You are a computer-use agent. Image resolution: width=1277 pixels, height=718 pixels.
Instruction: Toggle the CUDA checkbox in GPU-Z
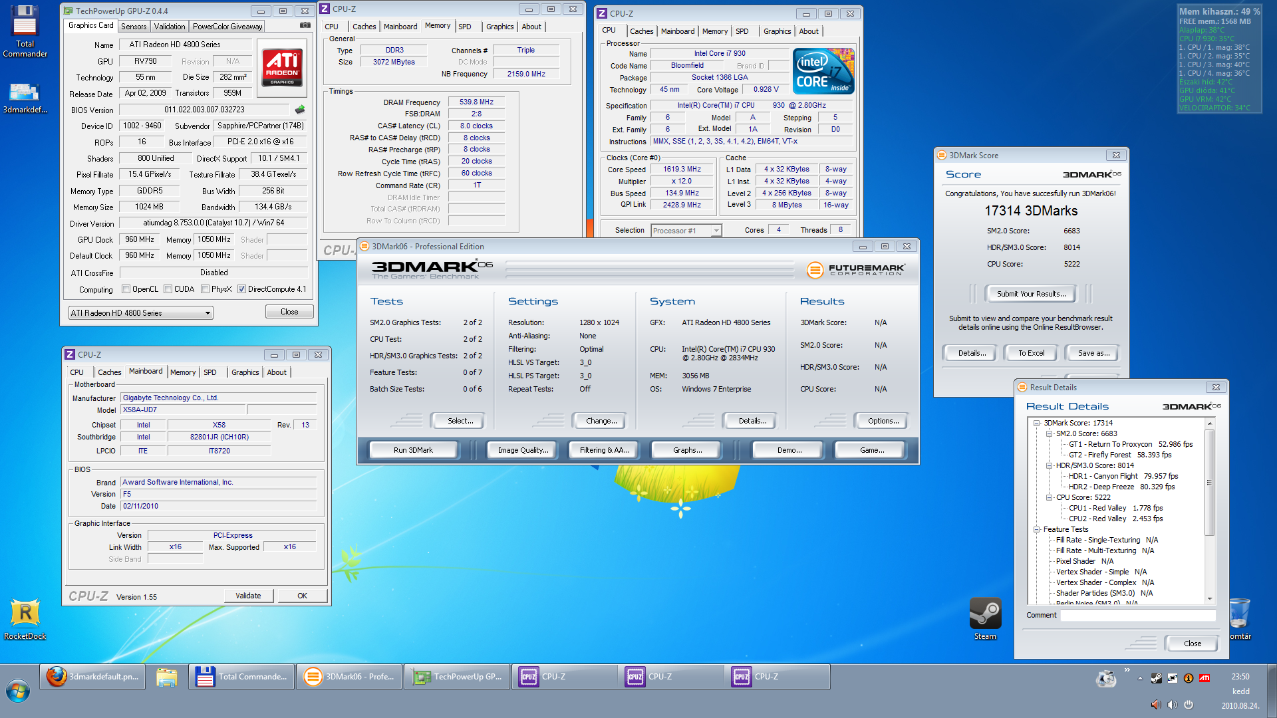(168, 289)
